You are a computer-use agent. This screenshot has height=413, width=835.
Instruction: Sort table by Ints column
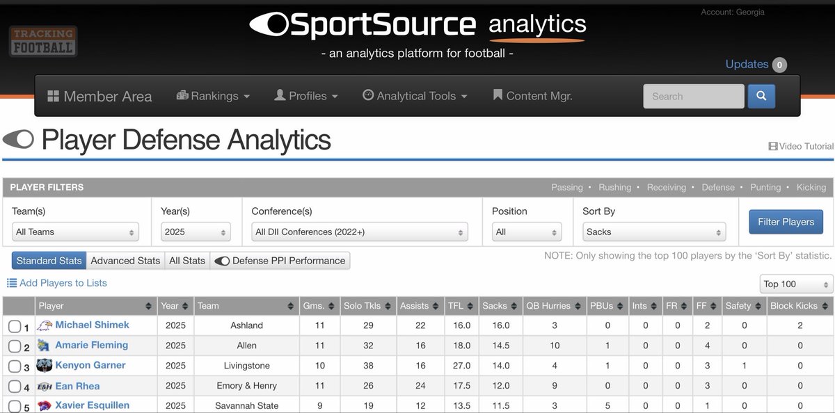click(645, 306)
